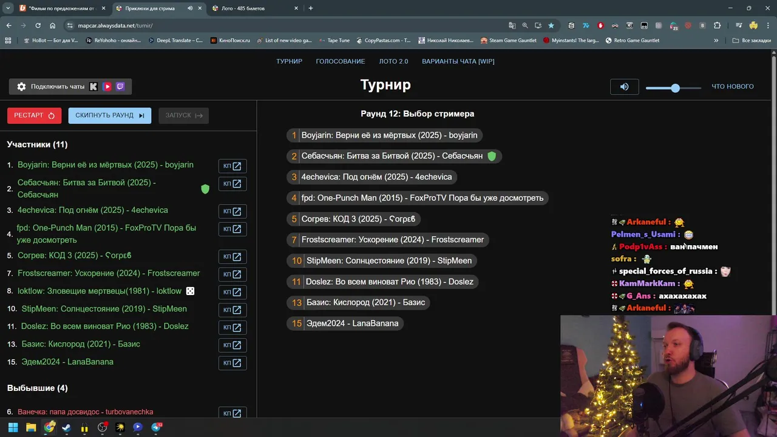Viewport: 777px width, 437px height.
Task: Open КП link for Себасчьян entry
Action: (232, 183)
